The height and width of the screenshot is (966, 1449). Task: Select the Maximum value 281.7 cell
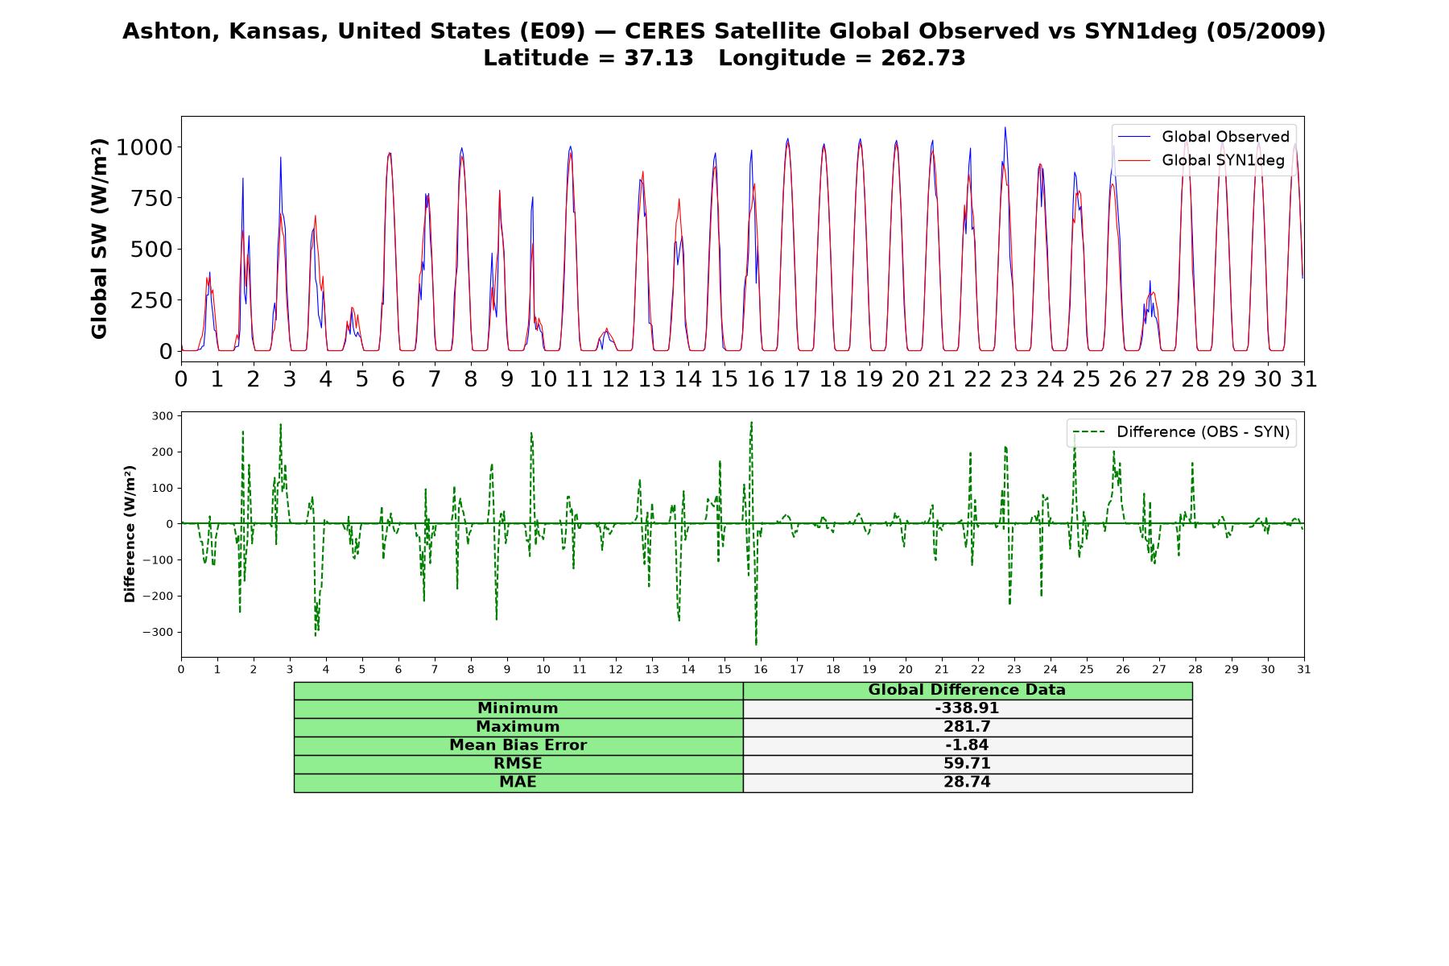pos(968,727)
